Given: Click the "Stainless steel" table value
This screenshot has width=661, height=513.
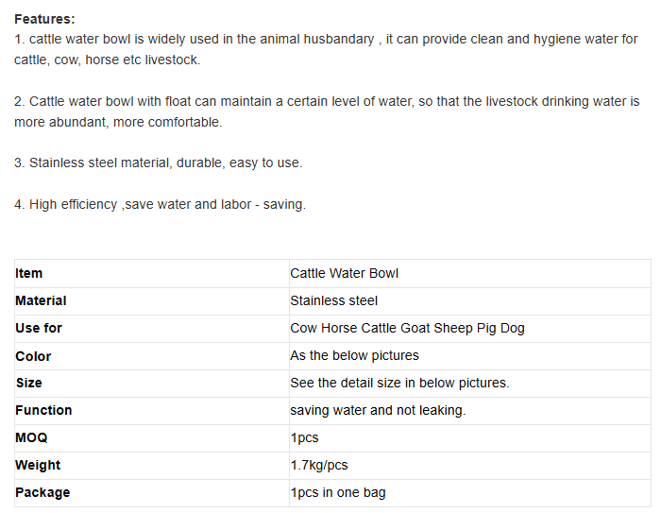Looking at the screenshot, I should pos(334,300).
